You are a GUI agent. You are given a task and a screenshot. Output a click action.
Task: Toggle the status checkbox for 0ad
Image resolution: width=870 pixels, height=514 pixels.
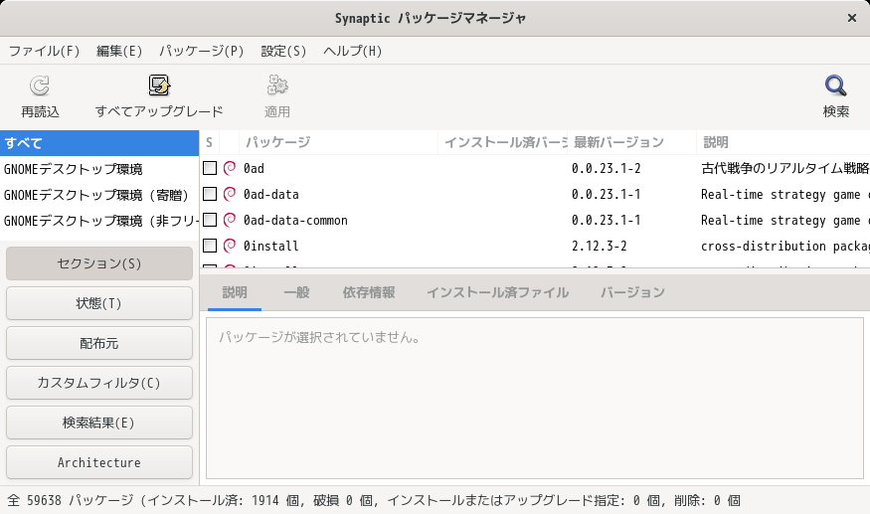(210, 168)
